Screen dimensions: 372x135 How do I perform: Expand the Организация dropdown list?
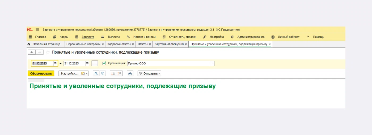click(x=212, y=63)
